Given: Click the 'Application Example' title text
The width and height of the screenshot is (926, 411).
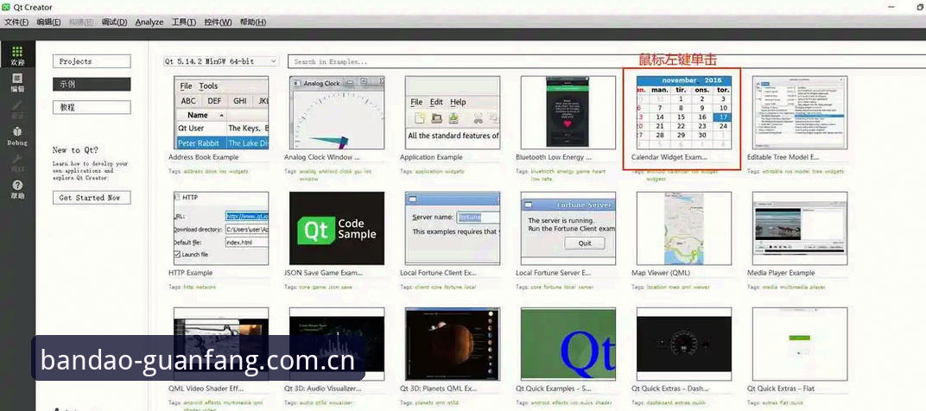Looking at the screenshot, I should [x=431, y=157].
